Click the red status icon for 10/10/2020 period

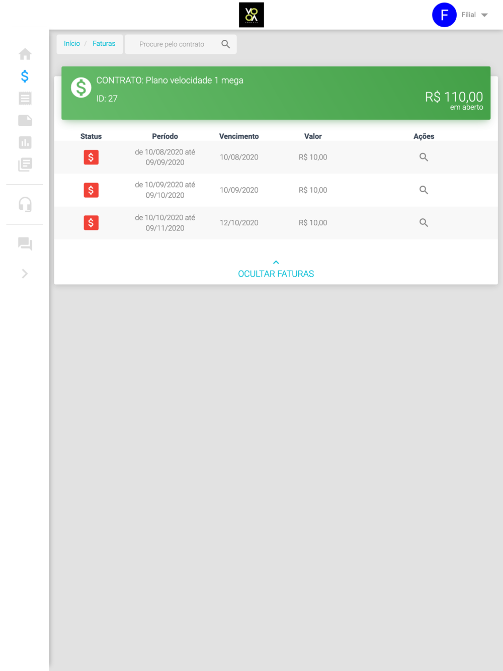click(x=91, y=223)
